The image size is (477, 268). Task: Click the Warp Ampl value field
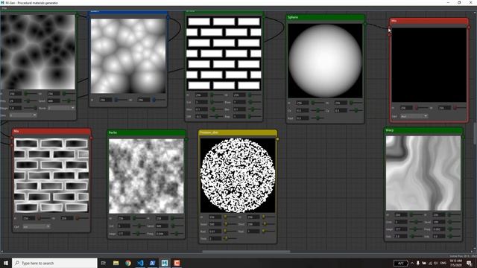(x=401, y=229)
